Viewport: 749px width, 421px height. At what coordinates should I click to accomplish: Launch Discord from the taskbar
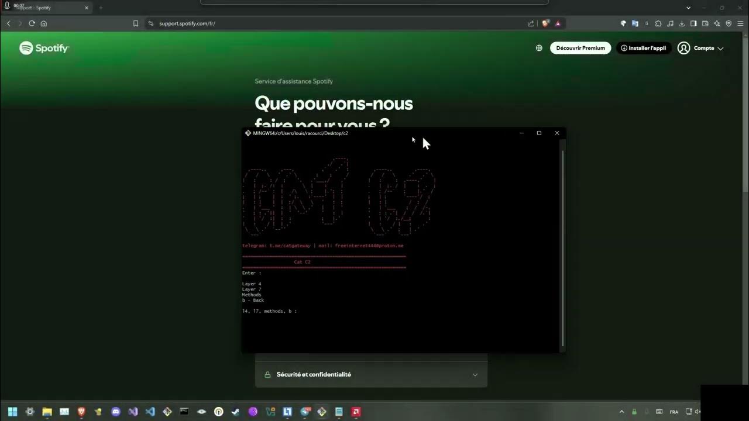tap(116, 412)
